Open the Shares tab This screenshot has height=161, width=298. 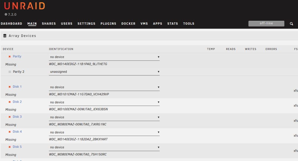coord(49,24)
